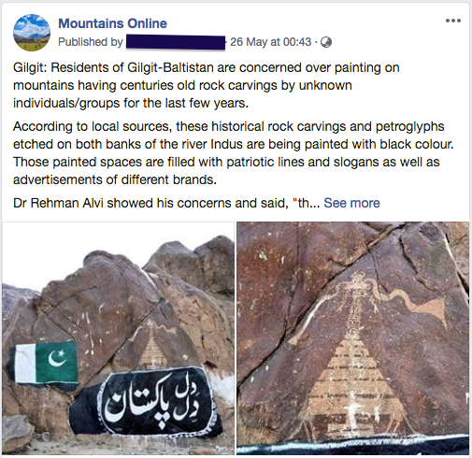The image size is (472, 458).
Task: Click the text about advertisements of different brands
Action: click(x=115, y=179)
